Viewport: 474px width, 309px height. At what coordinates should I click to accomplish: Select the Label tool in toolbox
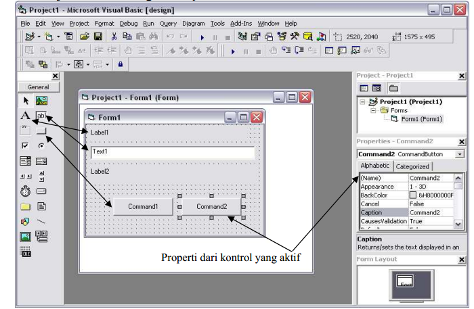click(x=26, y=116)
